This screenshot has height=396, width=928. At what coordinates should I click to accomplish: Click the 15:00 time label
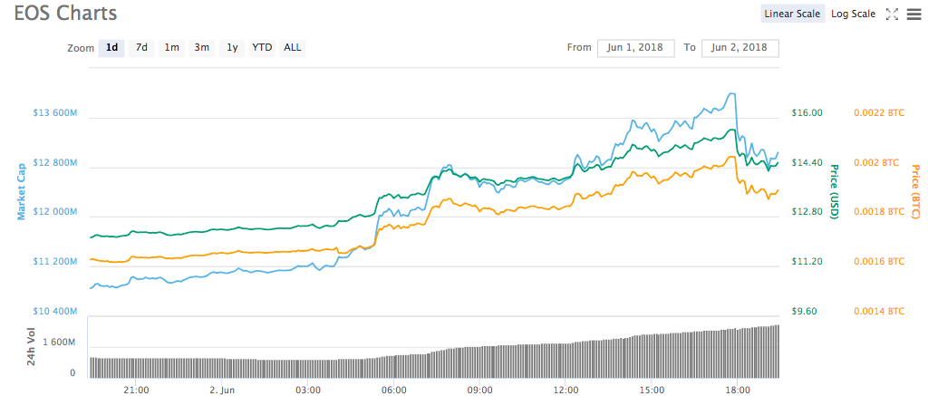pyautogui.click(x=651, y=390)
